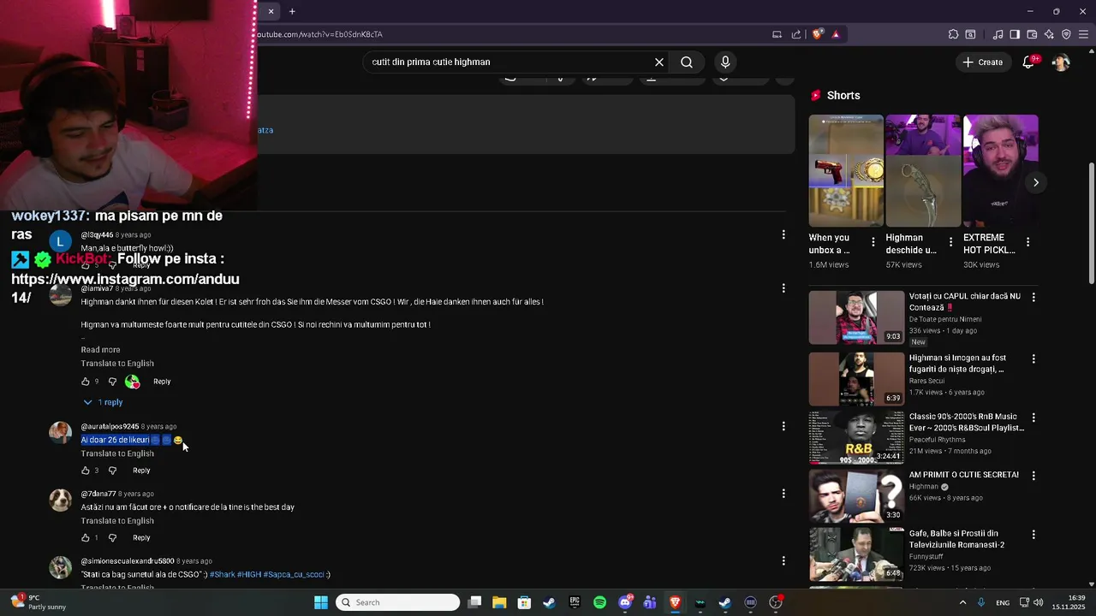The image size is (1096, 616).
Task: Open Highman si Imogen video thumbnail
Action: click(856, 378)
